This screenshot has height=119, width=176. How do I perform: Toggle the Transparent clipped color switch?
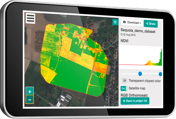coord(124,81)
